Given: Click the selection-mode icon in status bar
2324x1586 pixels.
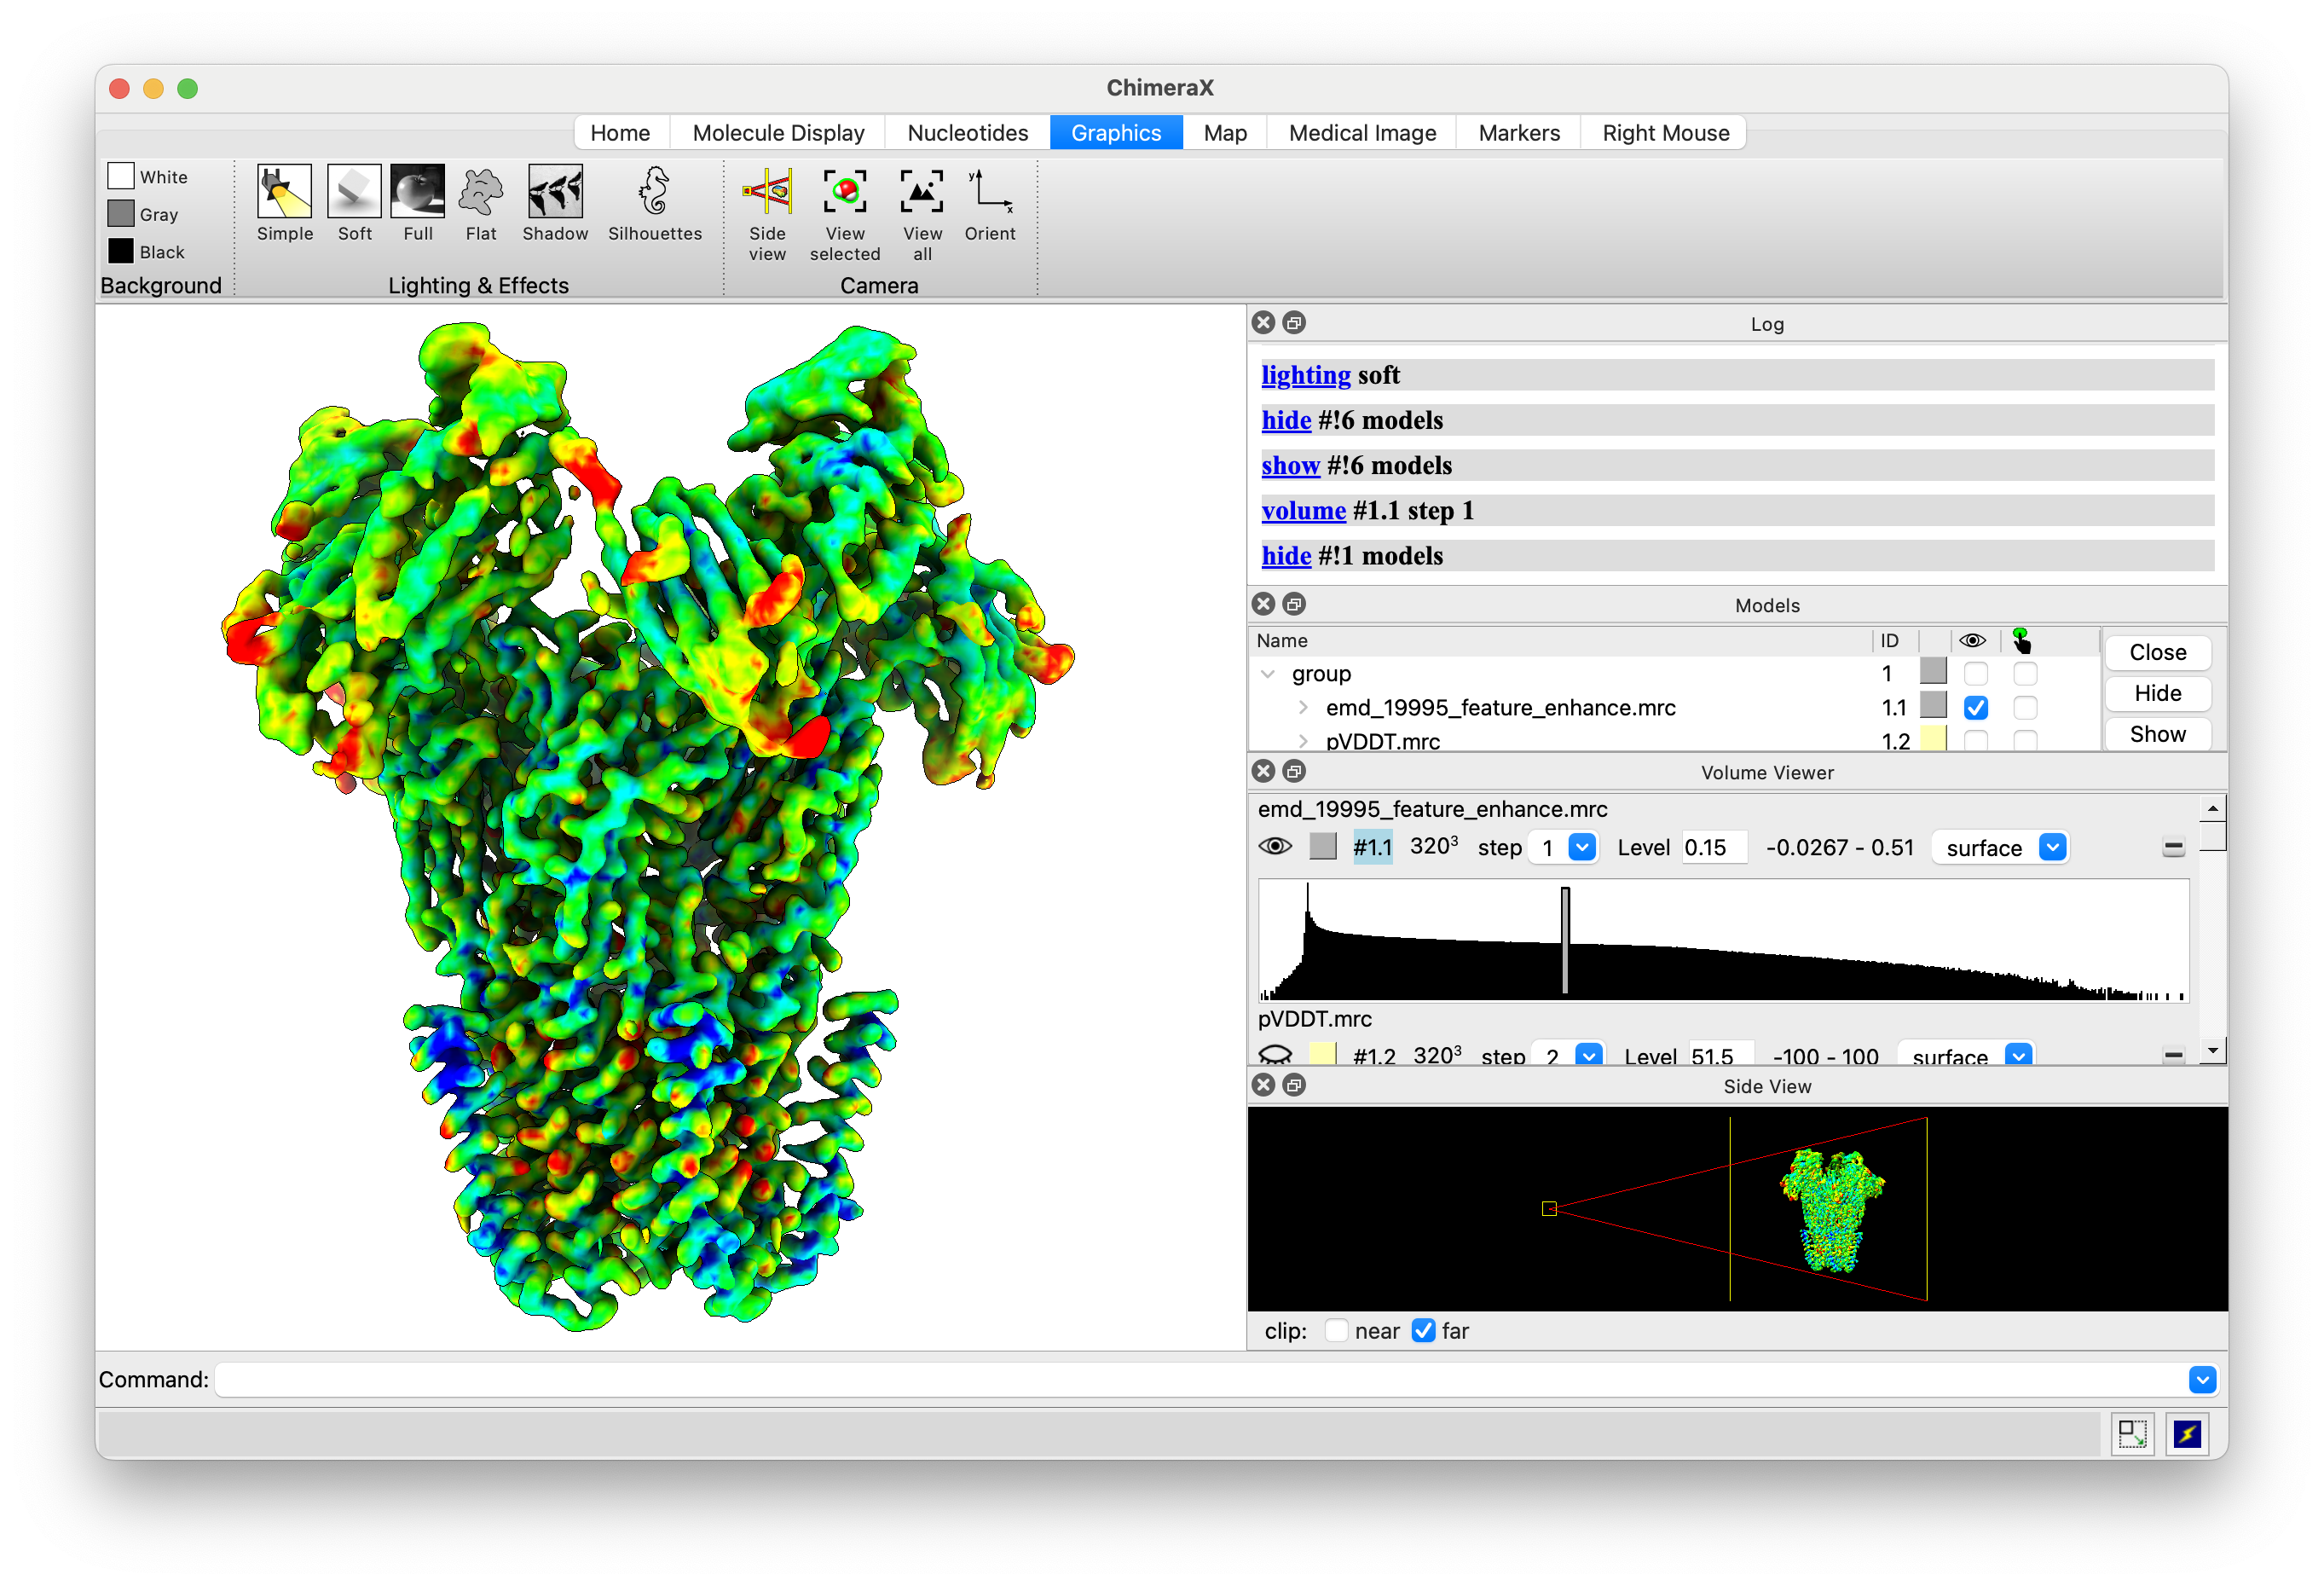Looking at the screenshot, I should [2132, 1435].
